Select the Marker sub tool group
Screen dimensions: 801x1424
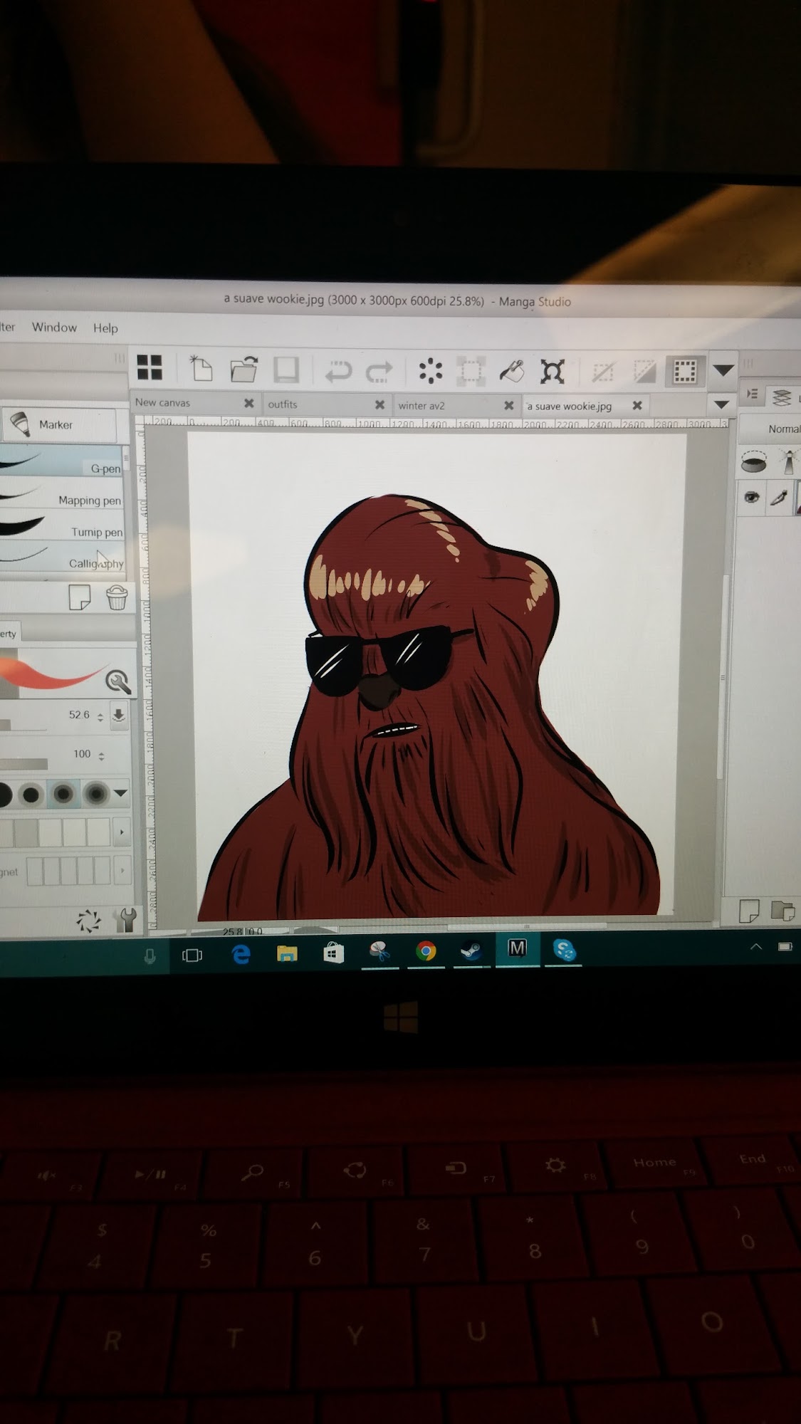point(60,424)
